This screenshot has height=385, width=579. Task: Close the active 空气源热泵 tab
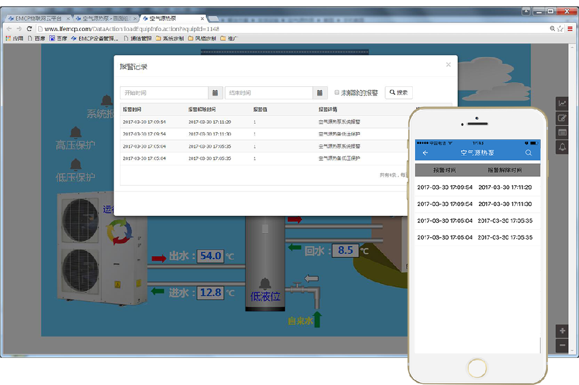[x=202, y=19]
